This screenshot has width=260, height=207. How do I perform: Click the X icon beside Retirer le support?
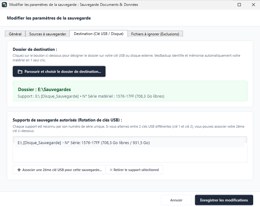click(111, 170)
